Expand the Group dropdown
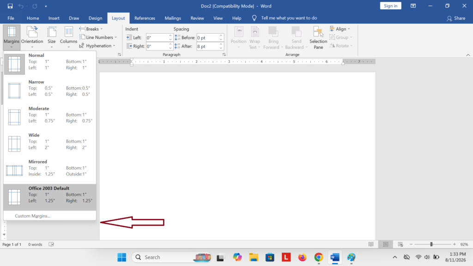Viewport: 473px width, 266px height. point(341,37)
